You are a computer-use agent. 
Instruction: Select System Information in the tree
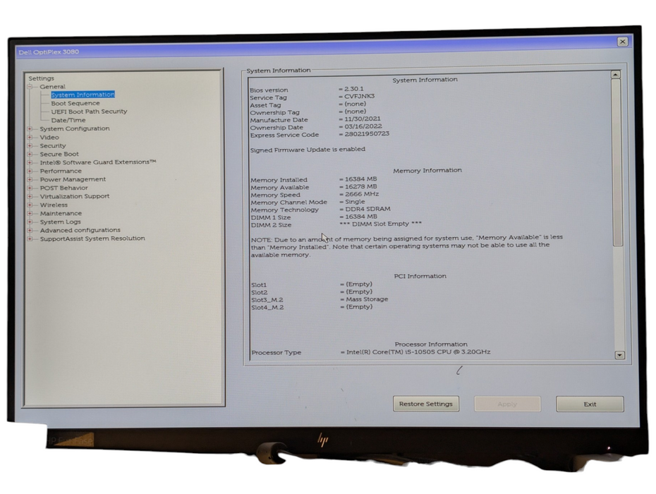(83, 95)
